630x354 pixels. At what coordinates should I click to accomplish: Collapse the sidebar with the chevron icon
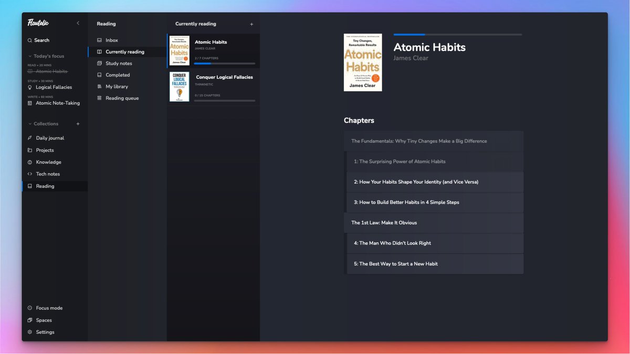78,23
